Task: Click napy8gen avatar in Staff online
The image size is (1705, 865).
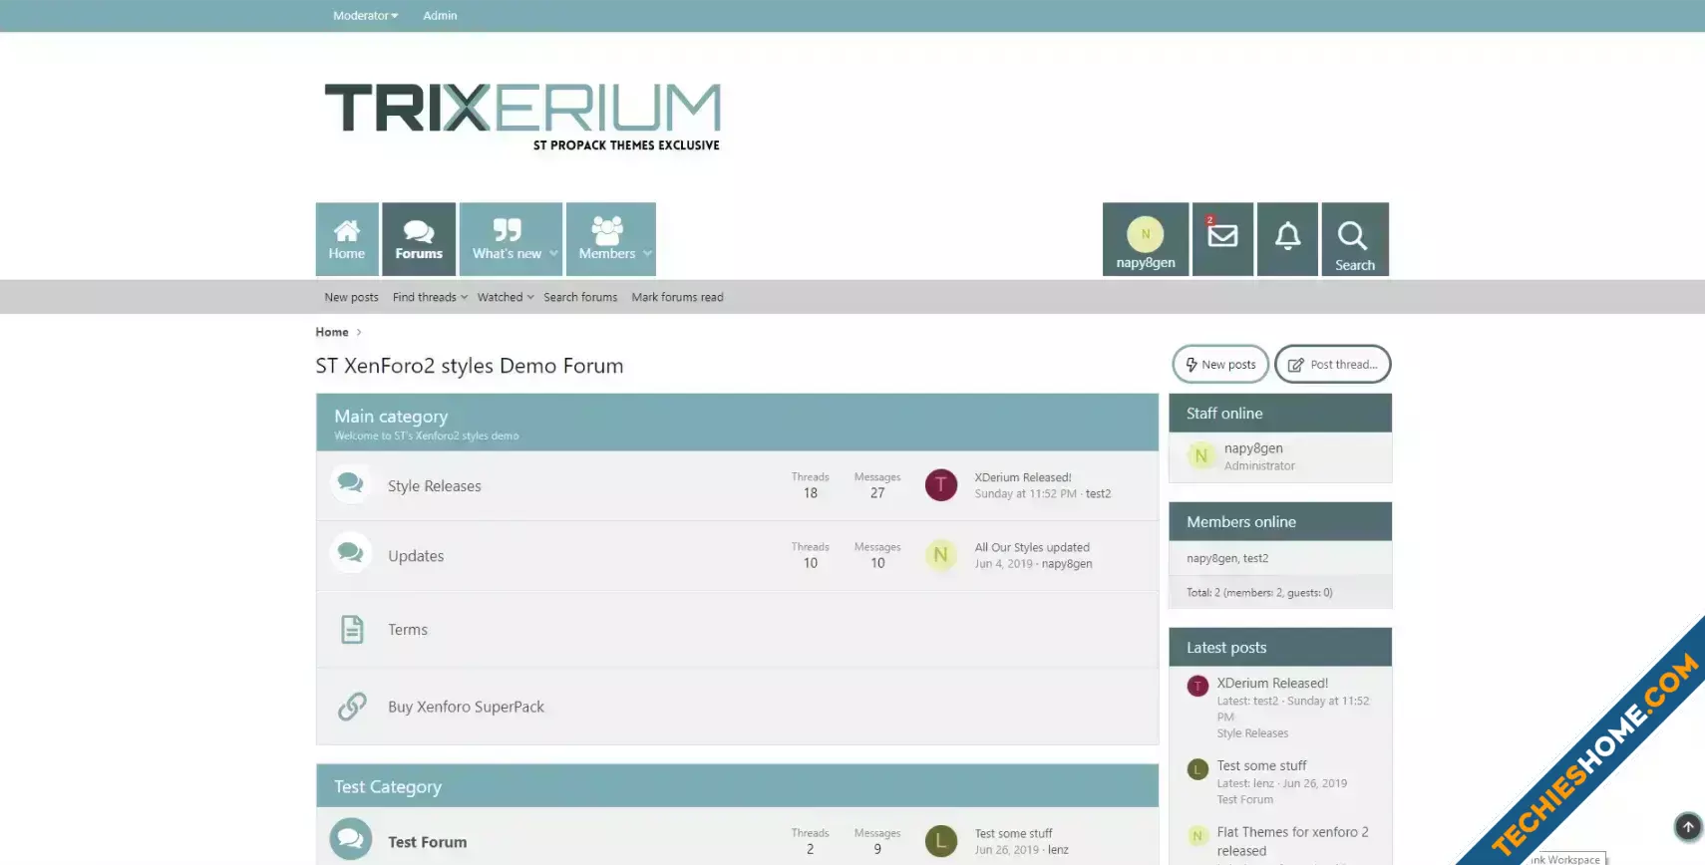Action: tap(1201, 455)
